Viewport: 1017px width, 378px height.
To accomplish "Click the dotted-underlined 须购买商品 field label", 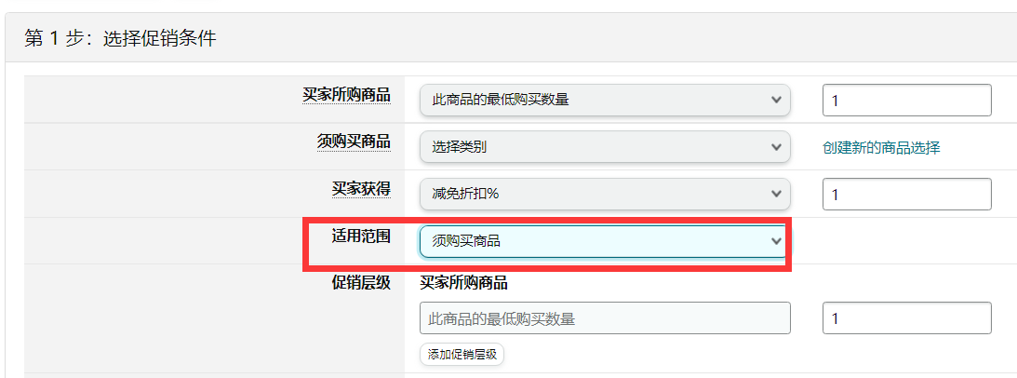I will point(354,142).
